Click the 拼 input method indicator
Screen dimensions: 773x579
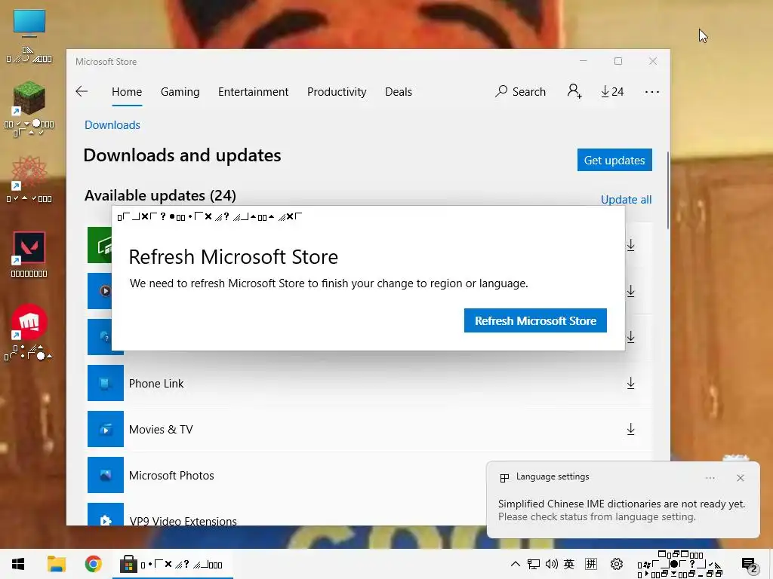[590, 564]
